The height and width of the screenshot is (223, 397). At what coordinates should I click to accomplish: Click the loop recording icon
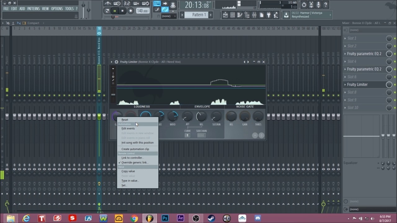click(x=145, y=4)
